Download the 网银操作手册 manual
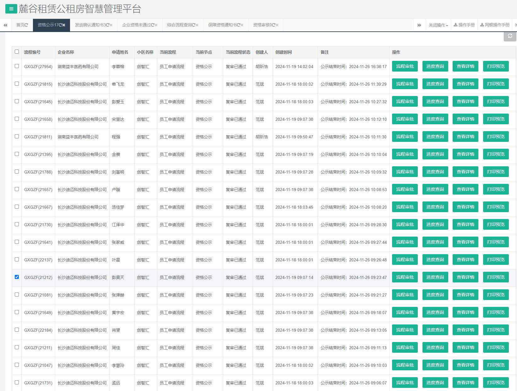Viewport: 517px width, 391px height. coord(495,25)
